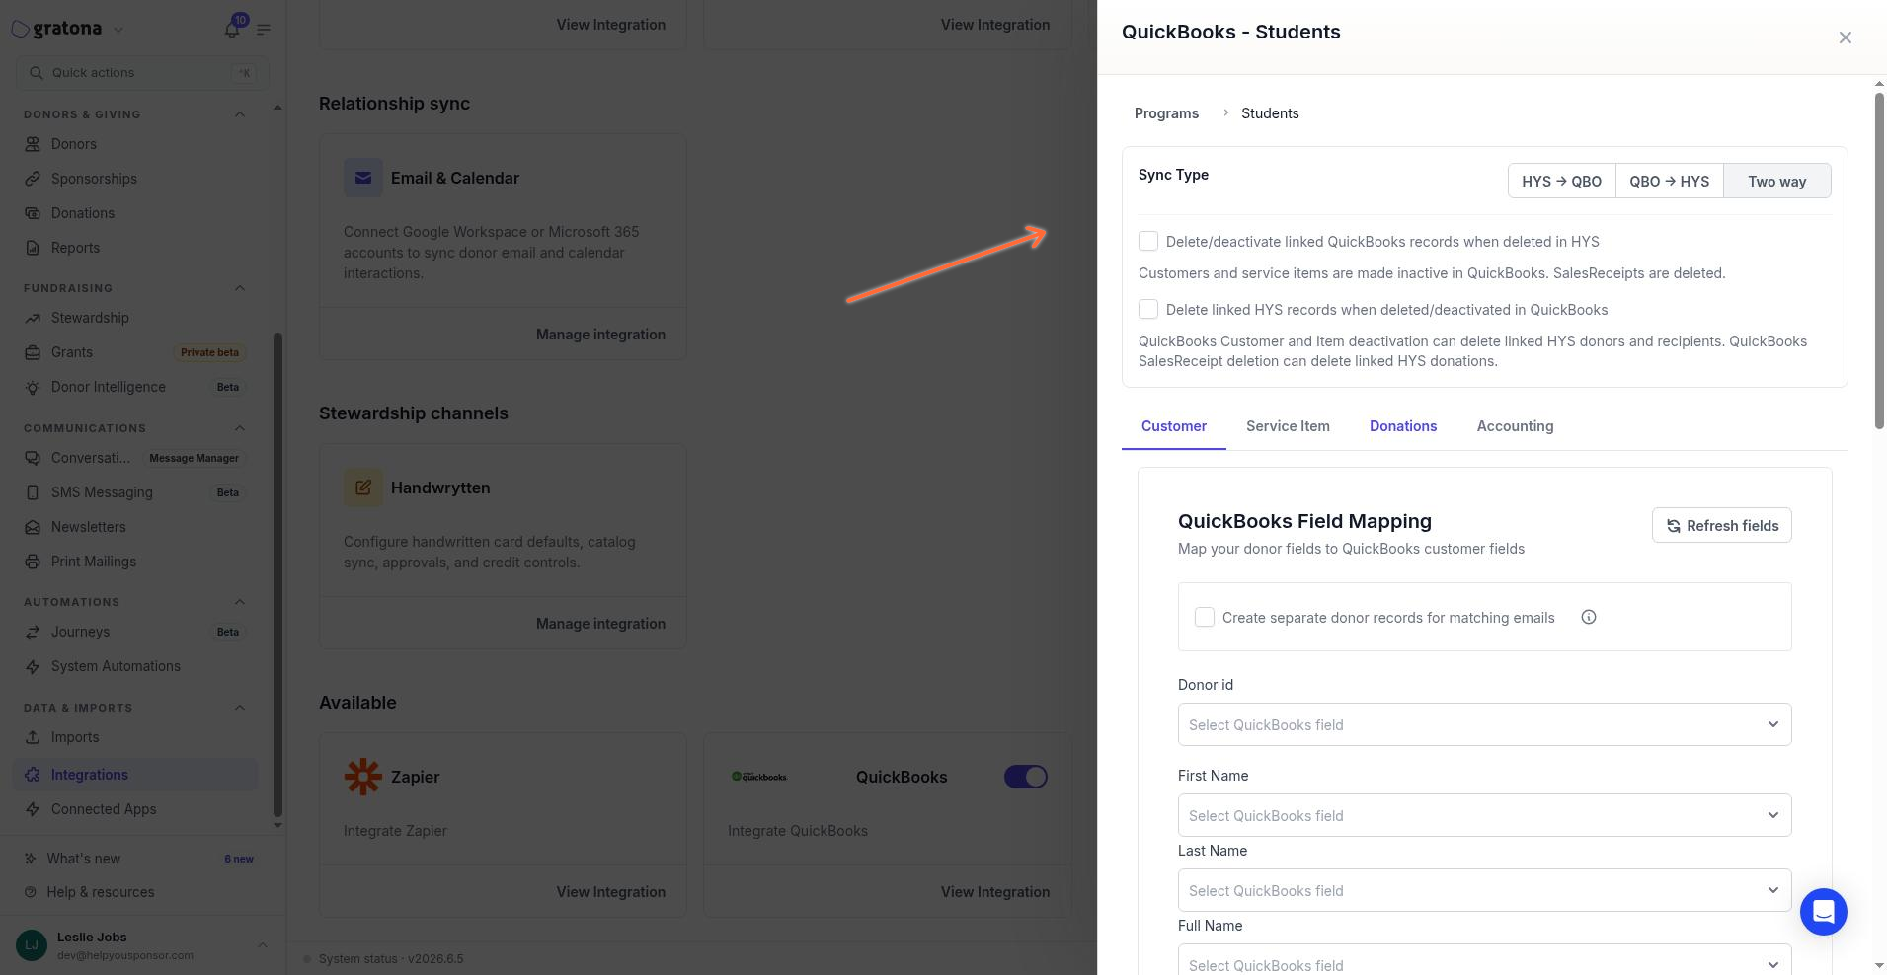The width and height of the screenshot is (1887, 975).
Task: Click the Imports upload icon
Action: 33,737
